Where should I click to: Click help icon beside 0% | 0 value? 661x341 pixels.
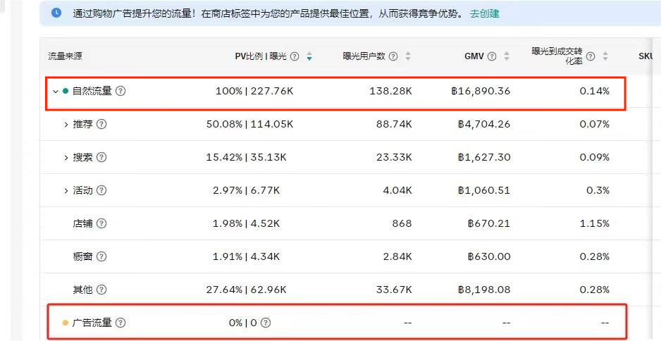[x=266, y=323]
